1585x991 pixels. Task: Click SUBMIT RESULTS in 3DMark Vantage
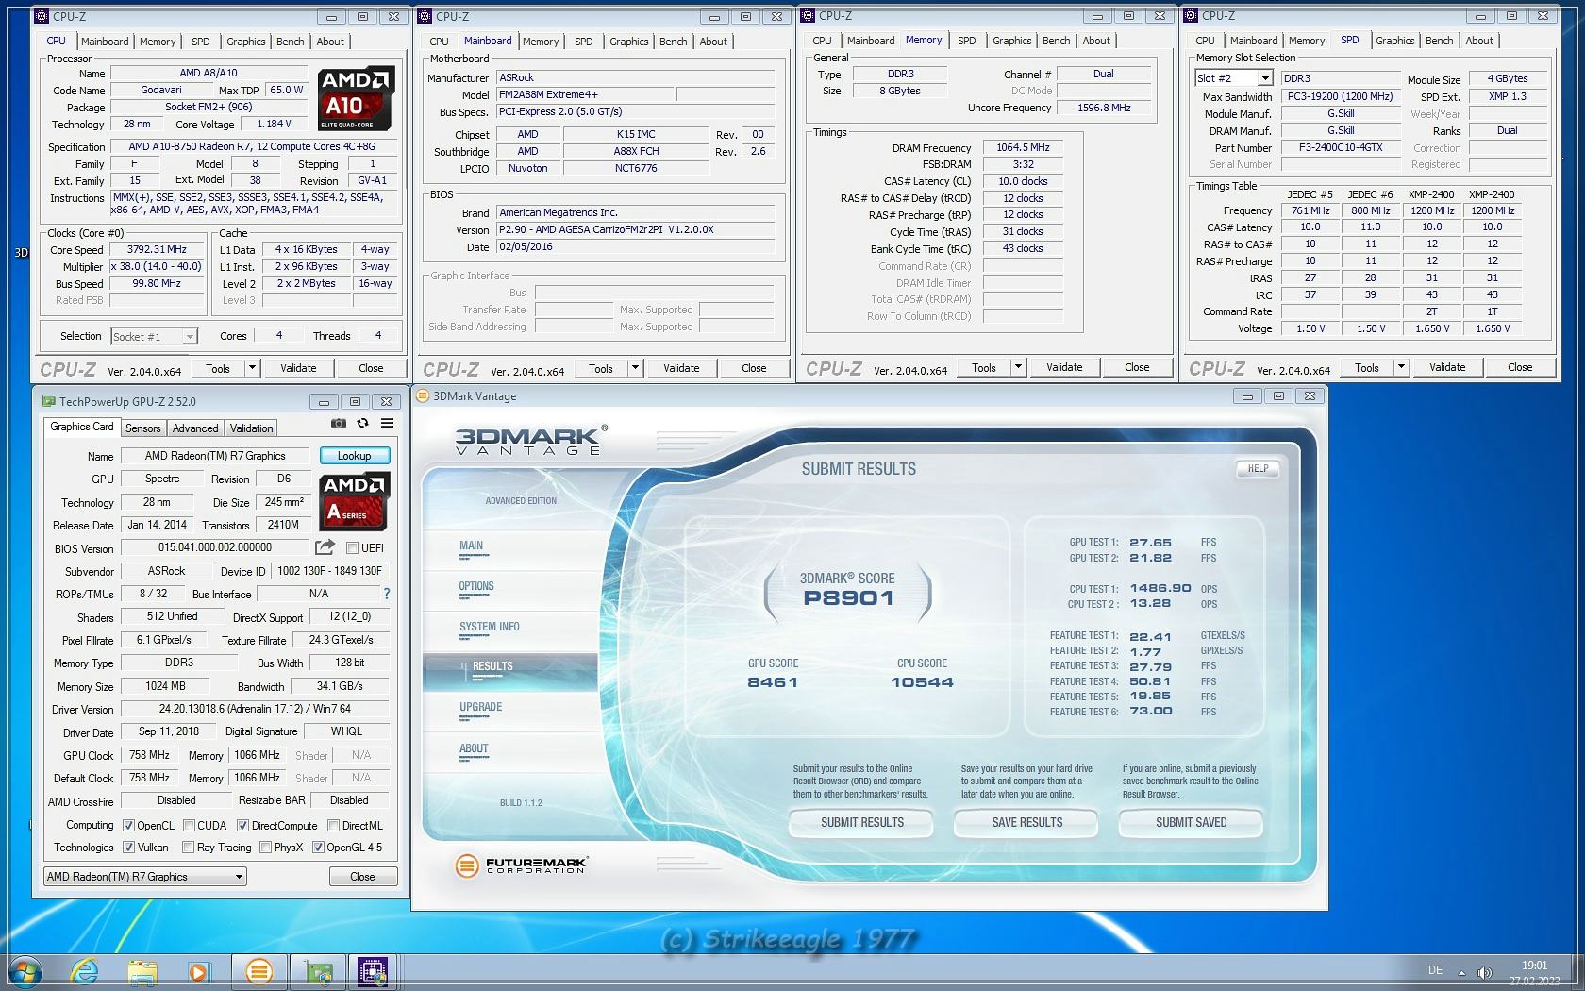pyautogui.click(x=862, y=823)
